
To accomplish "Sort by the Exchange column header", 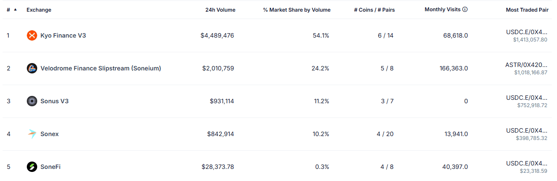I will 39,10.
